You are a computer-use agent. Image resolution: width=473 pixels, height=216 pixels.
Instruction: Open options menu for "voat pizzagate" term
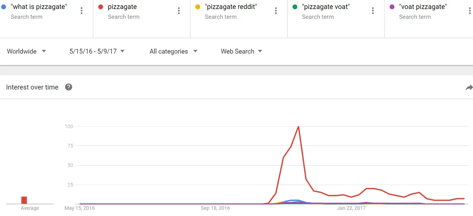point(470,11)
